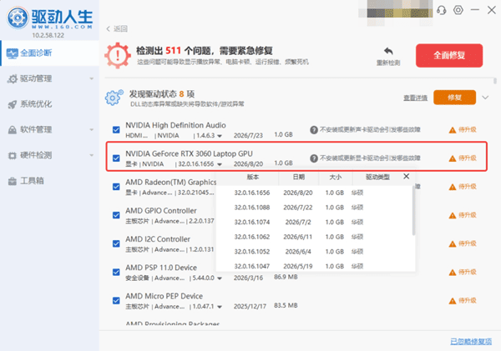Select version 32.0.16.1047 in the popup
The image size is (501, 351).
point(315,266)
